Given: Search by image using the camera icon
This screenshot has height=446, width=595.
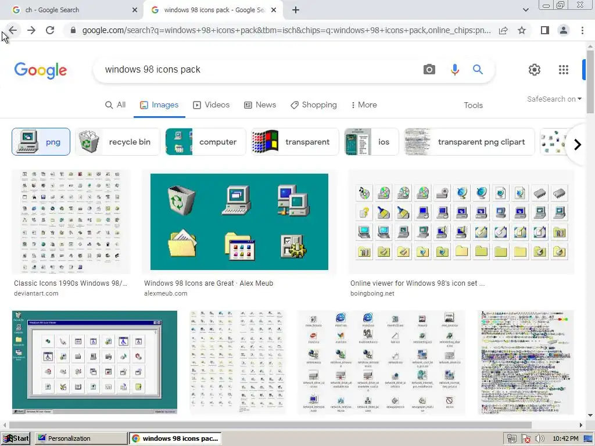Looking at the screenshot, I should 429,70.
